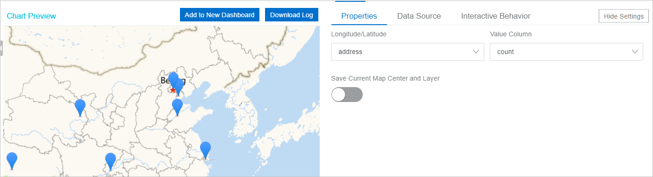
Task: Switch to the Data Source tab
Action: click(x=419, y=16)
